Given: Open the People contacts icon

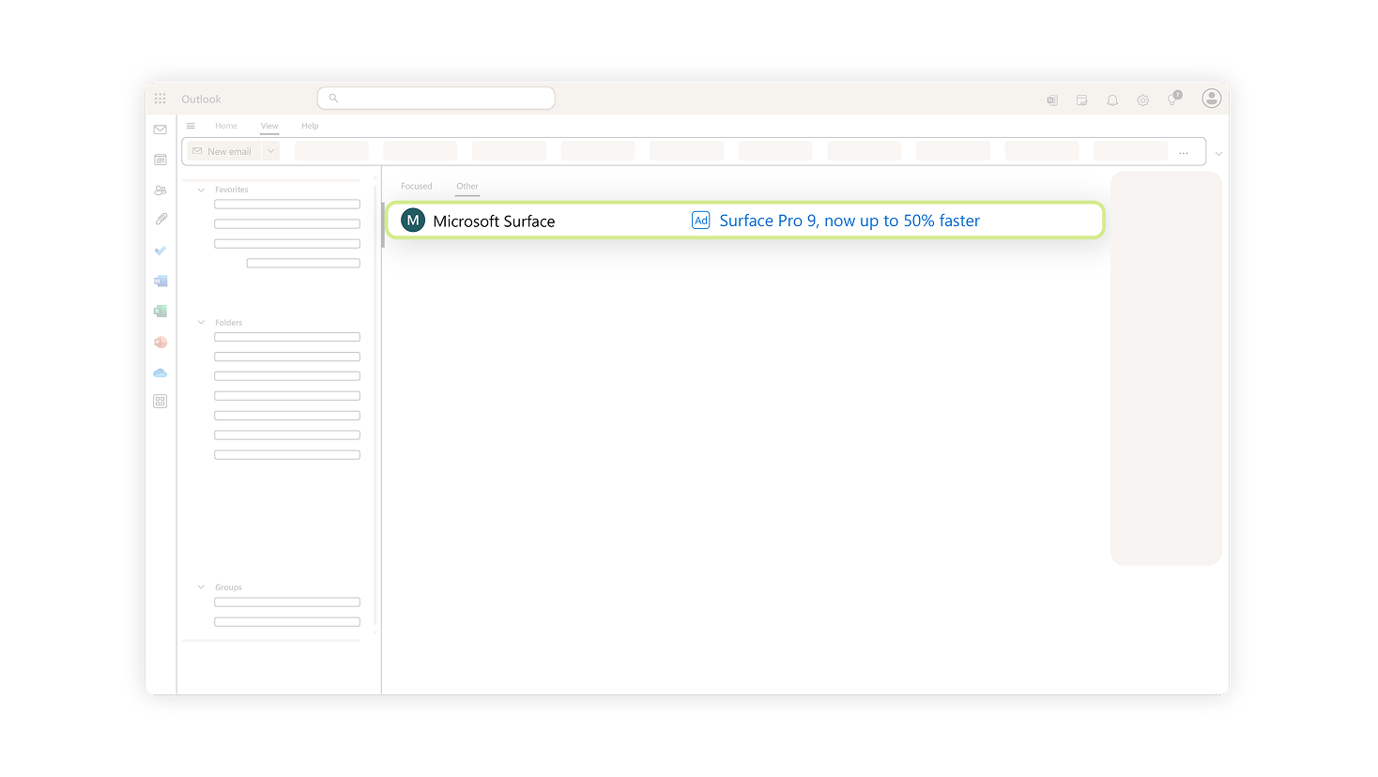Looking at the screenshot, I should (161, 190).
